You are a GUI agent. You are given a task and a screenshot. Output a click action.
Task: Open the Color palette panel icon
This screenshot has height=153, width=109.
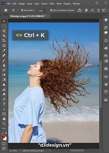106,48
